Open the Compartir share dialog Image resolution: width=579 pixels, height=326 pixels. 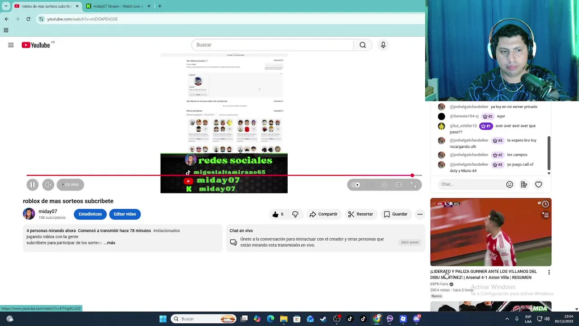[323, 214]
